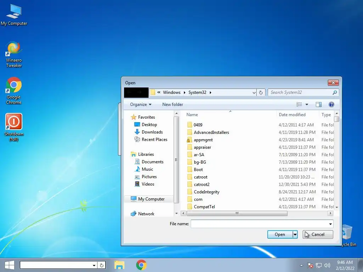Toggle the preview pane icon

319,104
